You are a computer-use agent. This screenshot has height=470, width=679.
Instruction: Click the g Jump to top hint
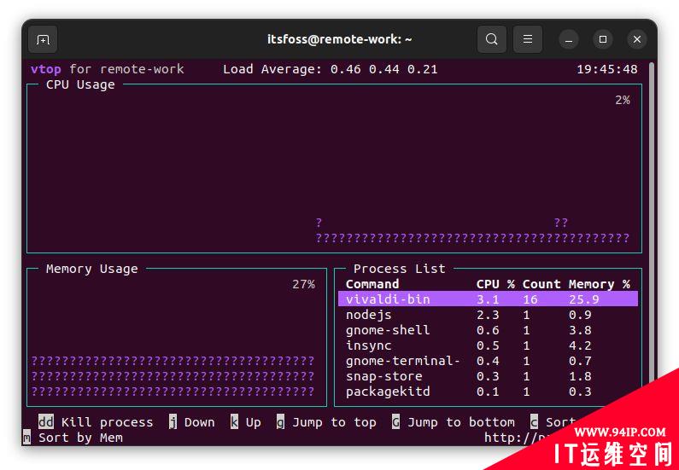tap(326, 422)
